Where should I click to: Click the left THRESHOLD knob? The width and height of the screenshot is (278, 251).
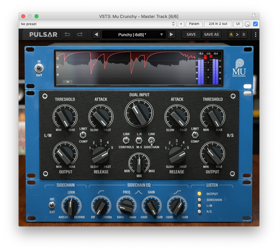pyautogui.click(x=65, y=117)
